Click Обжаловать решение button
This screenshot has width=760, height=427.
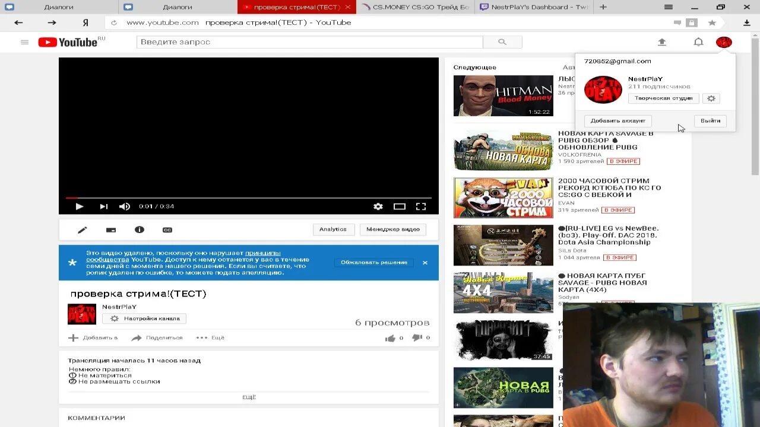[374, 262]
